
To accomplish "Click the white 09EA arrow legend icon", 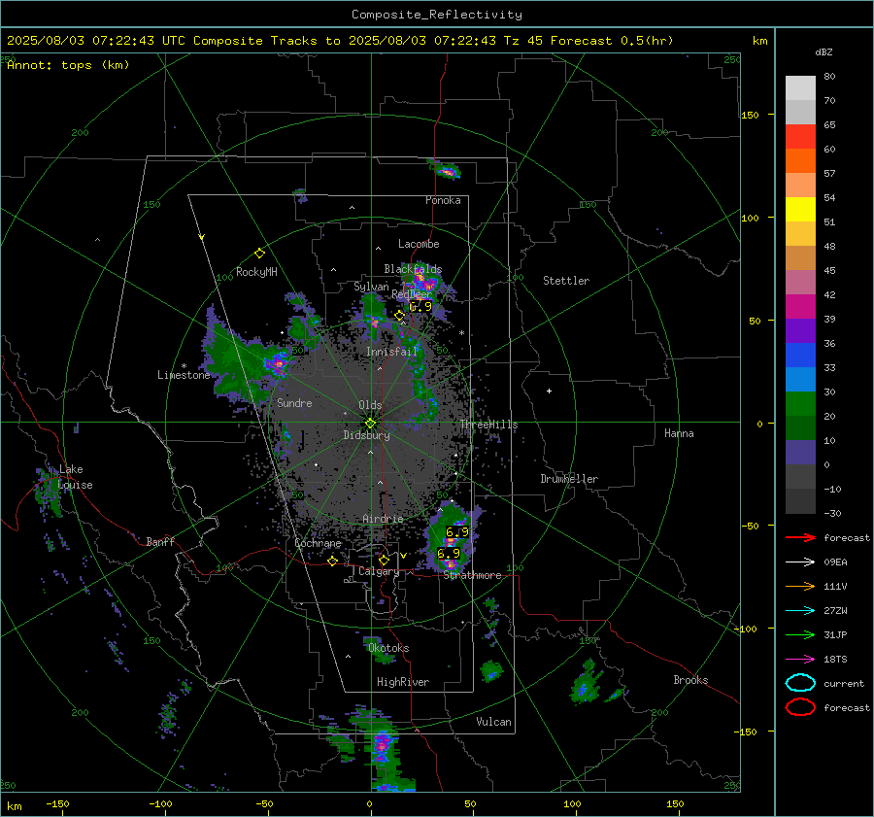I will pyautogui.click(x=800, y=562).
